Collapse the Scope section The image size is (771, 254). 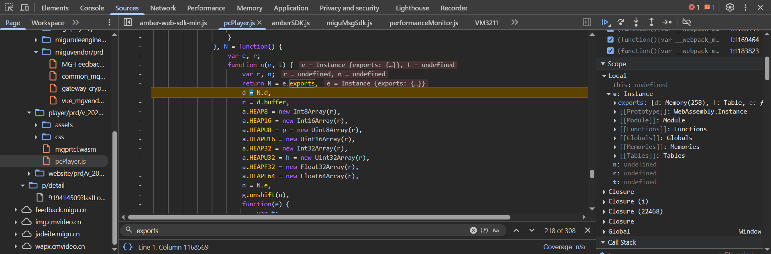tap(603, 64)
